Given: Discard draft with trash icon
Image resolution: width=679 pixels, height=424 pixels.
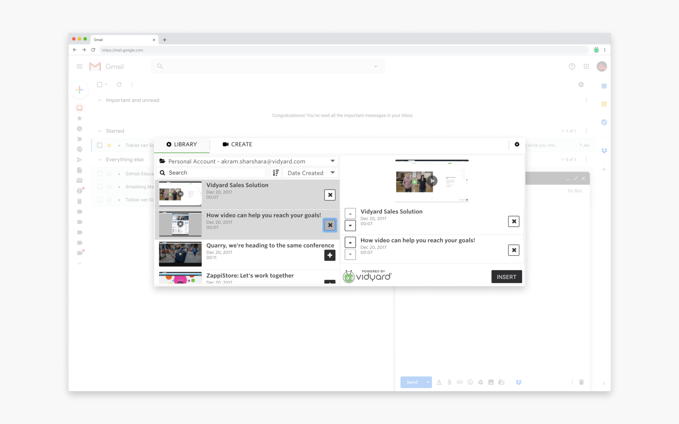Looking at the screenshot, I should click(581, 382).
